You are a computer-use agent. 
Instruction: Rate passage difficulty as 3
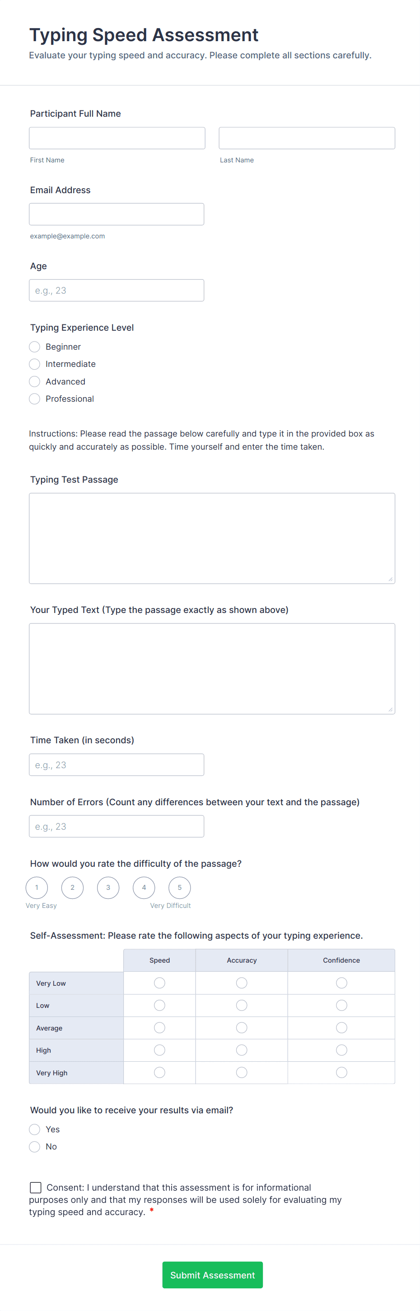pyautogui.click(x=107, y=887)
